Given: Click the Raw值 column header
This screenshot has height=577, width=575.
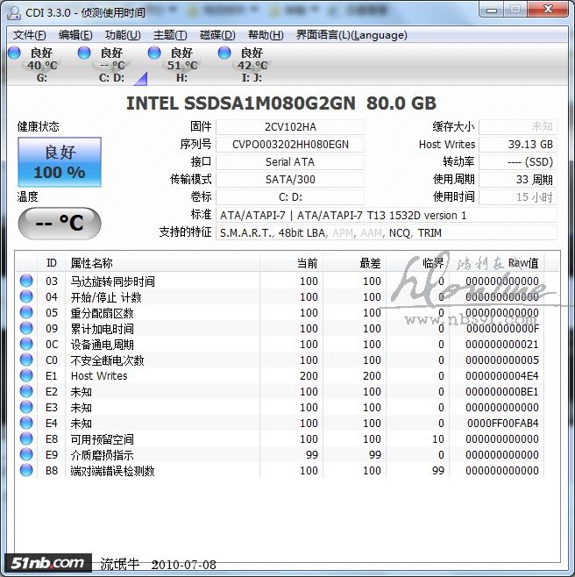Looking at the screenshot, I should point(523,263).
